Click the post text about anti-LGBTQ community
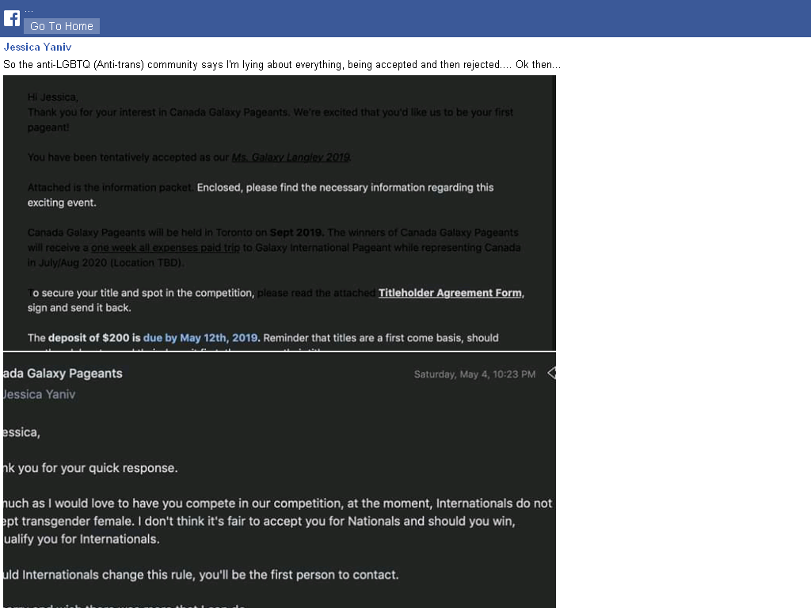 click(x=282, y=65)
